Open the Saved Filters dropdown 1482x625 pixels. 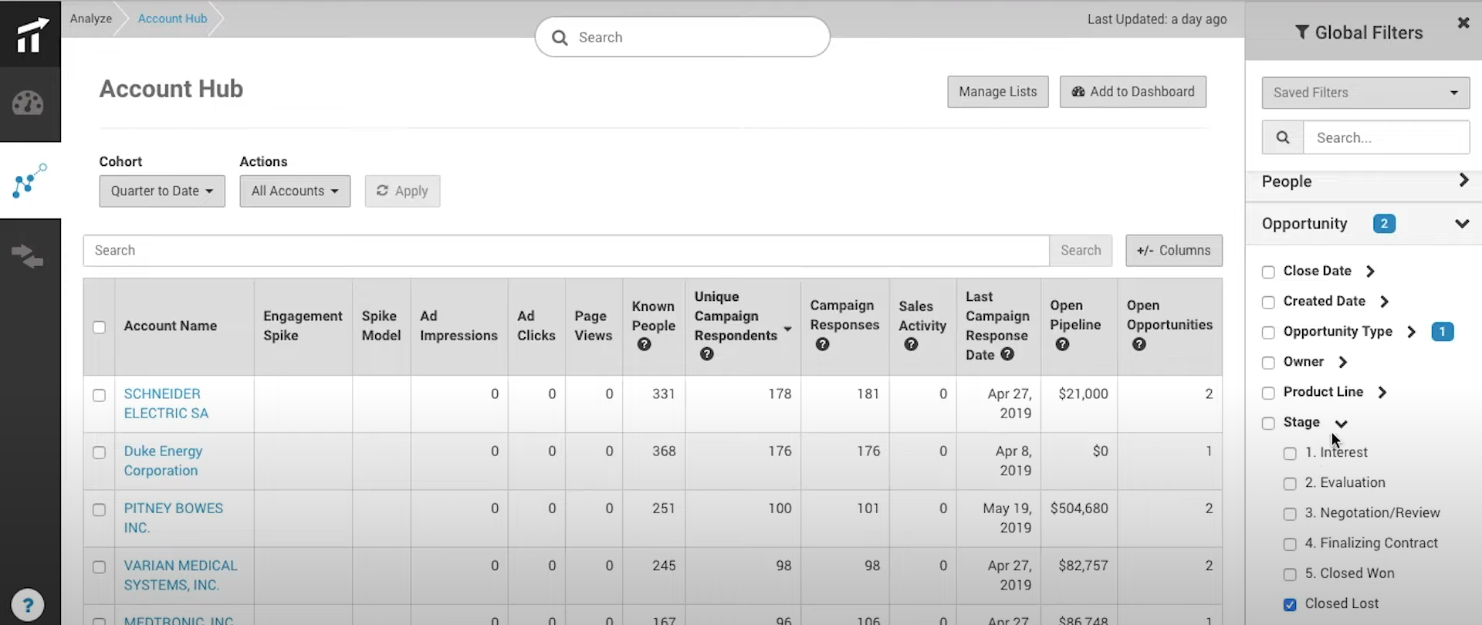click(1365, 93)
